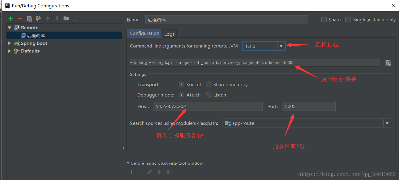Screen dimensions: 399x180
Task: Click the Spring Boot leaf icon
Action: click(17, 43)
